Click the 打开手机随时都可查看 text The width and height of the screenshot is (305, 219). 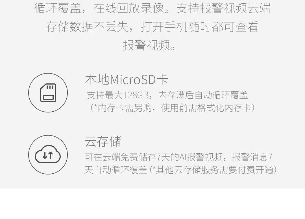[x=199, y=26]
